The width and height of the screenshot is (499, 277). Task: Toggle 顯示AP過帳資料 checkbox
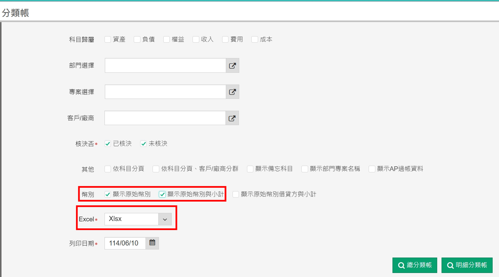tap(372, 169)
